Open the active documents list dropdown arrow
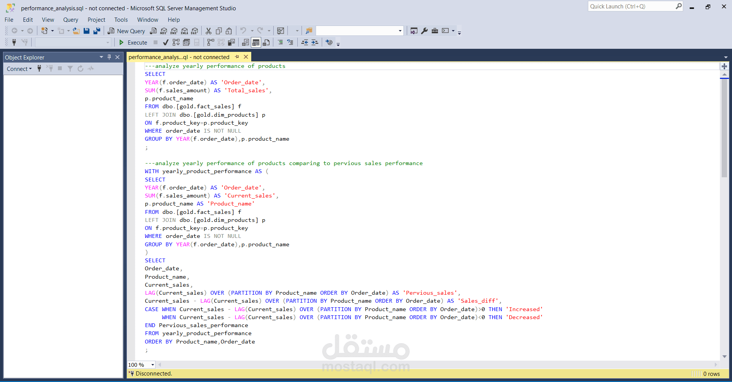 coord(726,57)
